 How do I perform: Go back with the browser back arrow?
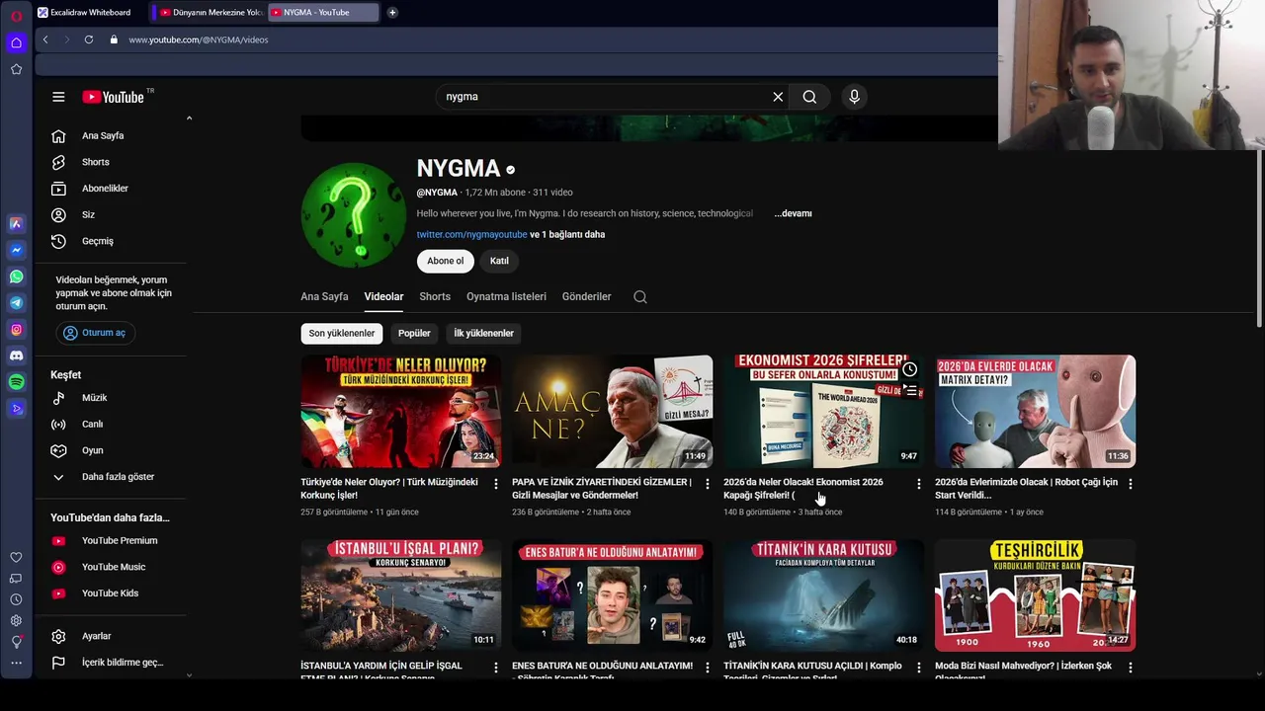click(45, 39)
